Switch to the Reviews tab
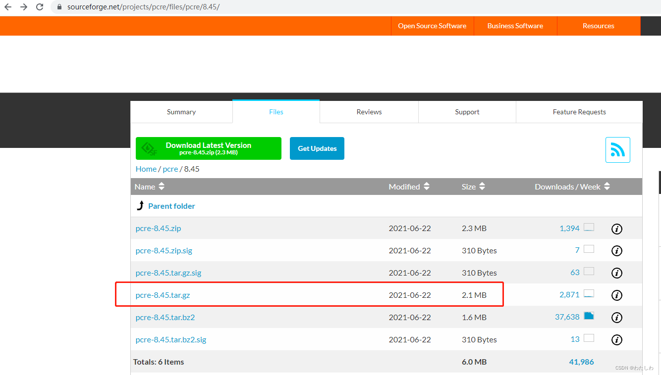 [x=369, y=112]
